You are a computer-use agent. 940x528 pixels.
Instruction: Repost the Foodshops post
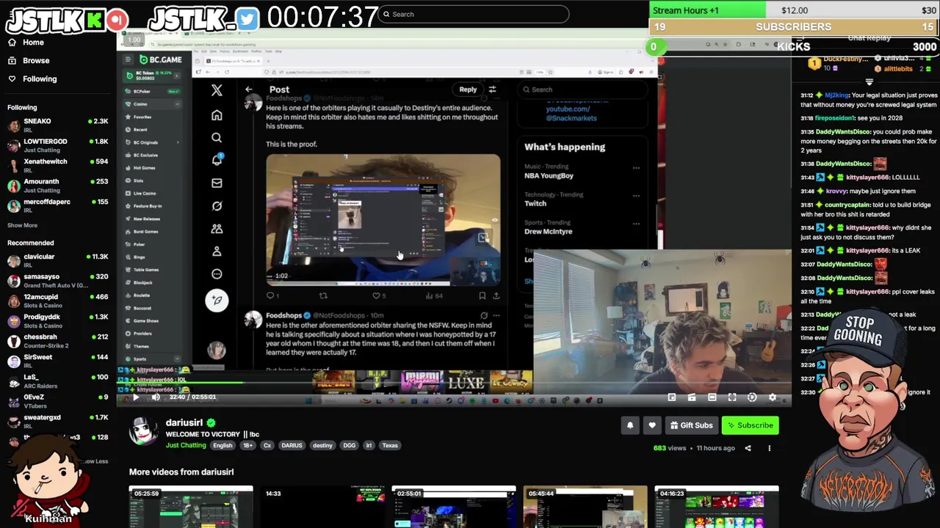[x=323, y=296]
